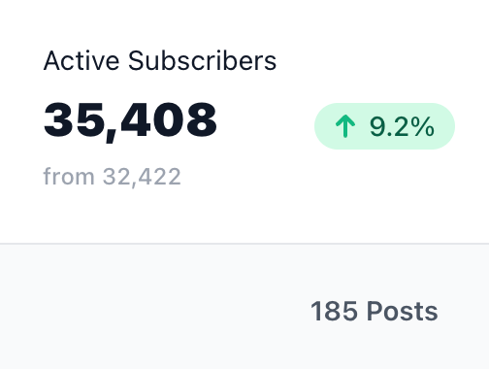Click the 'from 32,422' comparison text
489x369 pixels.
click(112, 177)
